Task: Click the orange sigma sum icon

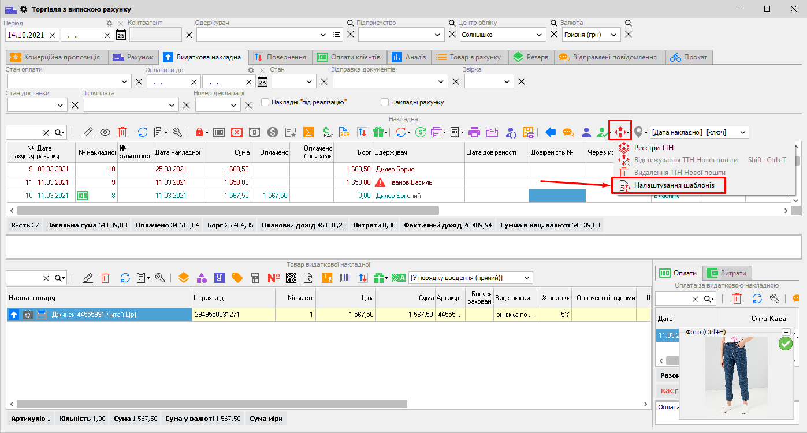Action: pos(309,132)
